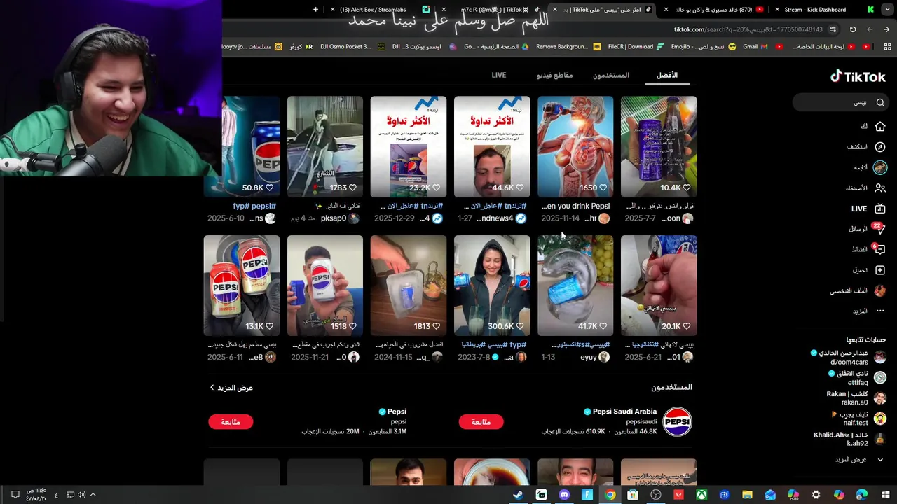This screenshot has height=504, width=897.
Task: Open Chrome from the taskbar
Action: (610, 495)
